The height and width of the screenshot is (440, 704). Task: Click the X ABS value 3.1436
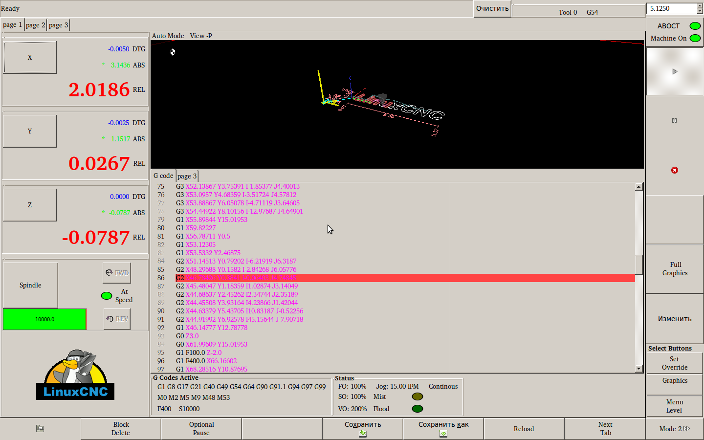point(120,65)
